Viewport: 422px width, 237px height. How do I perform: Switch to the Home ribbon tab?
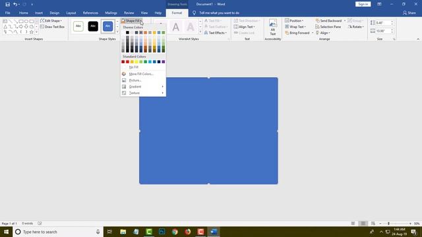24,13
